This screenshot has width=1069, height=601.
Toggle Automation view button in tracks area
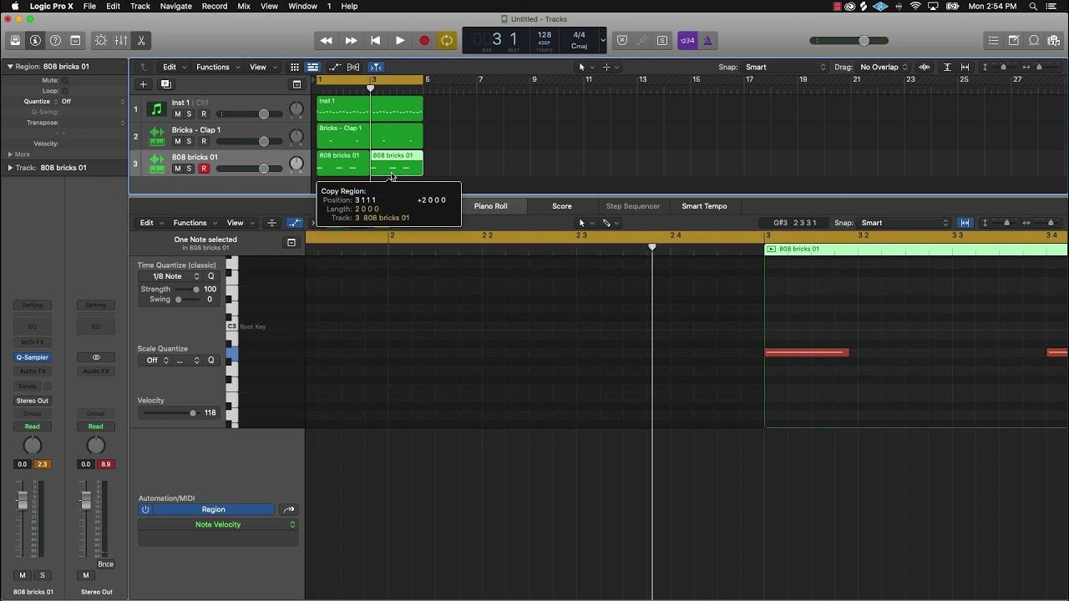tap(334, 67)
